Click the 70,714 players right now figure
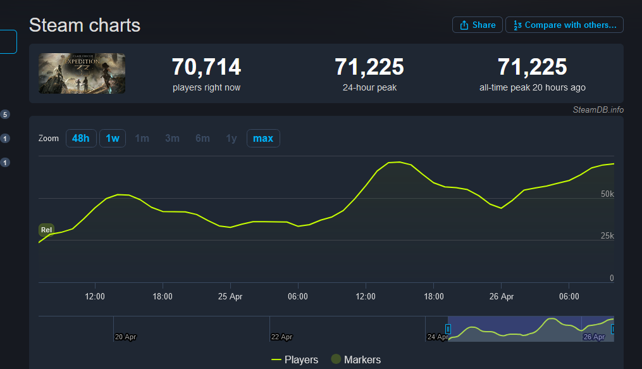Viewport: 642px width, 369px height. (x=206, y=66)
